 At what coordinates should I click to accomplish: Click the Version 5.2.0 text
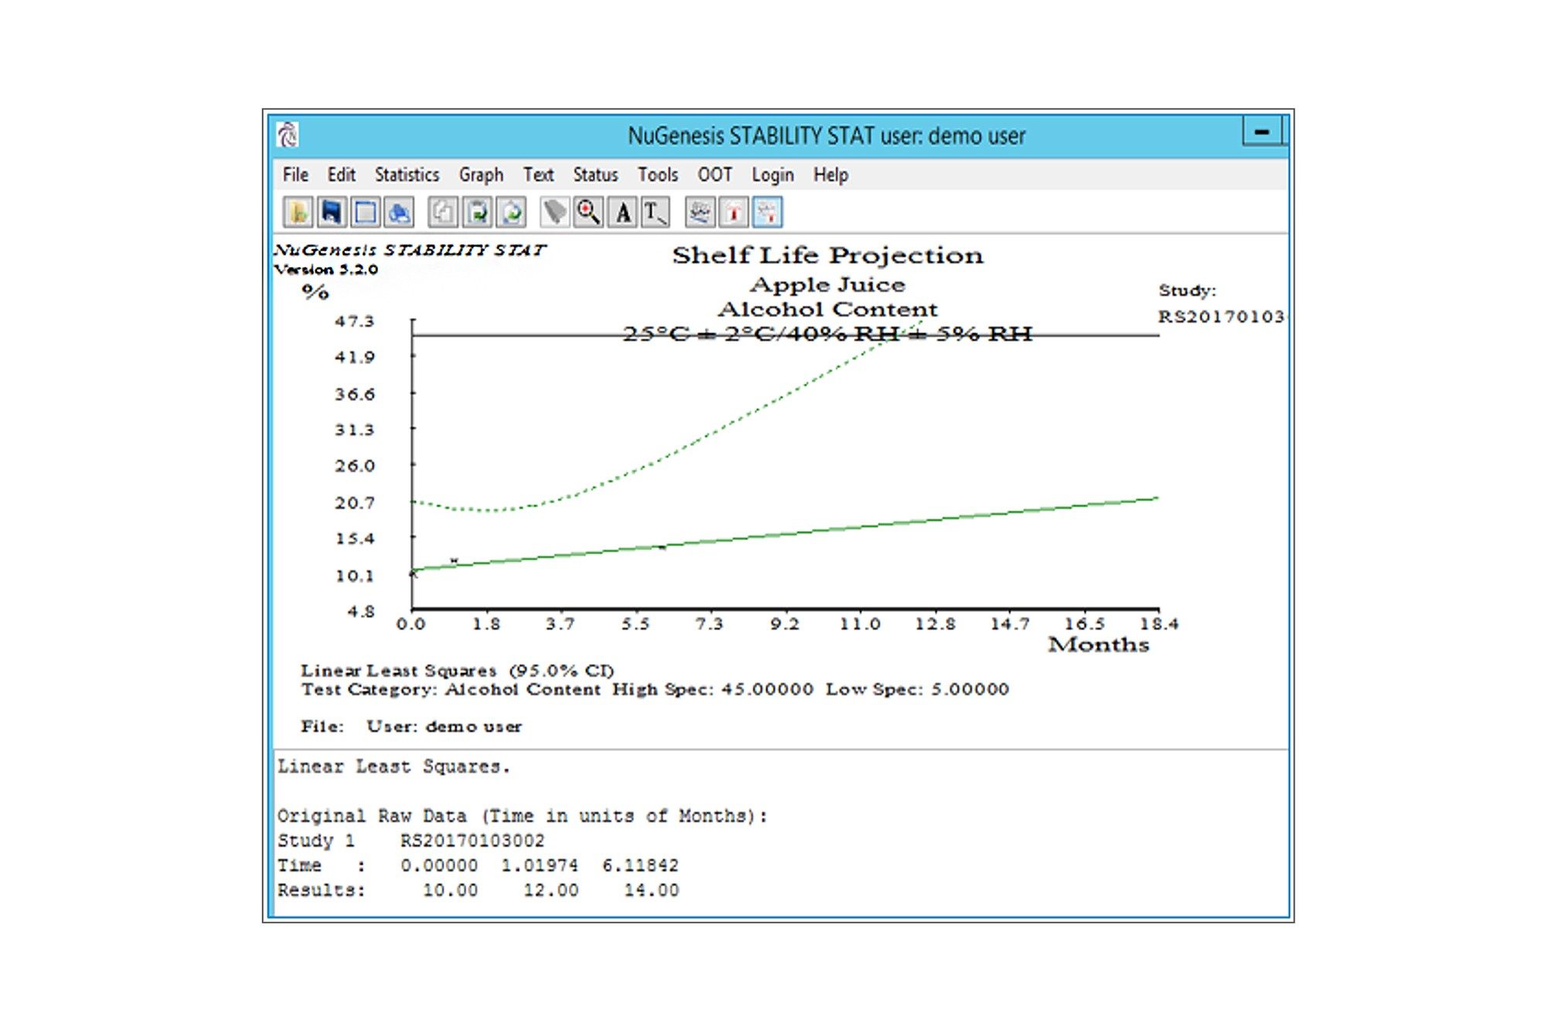point(326,269)
